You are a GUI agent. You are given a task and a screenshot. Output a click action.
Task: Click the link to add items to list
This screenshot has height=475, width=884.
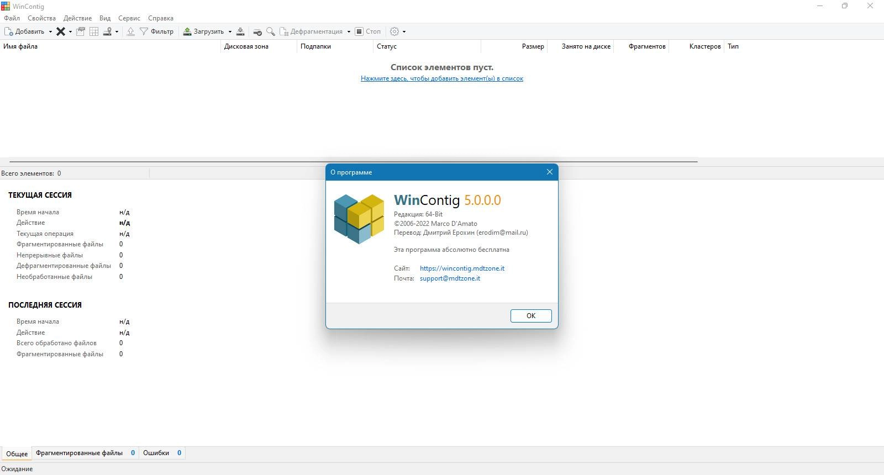442,78
